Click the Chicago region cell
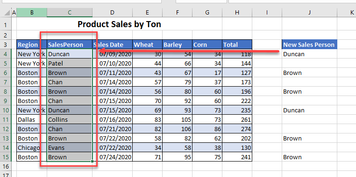 [32, 147]
